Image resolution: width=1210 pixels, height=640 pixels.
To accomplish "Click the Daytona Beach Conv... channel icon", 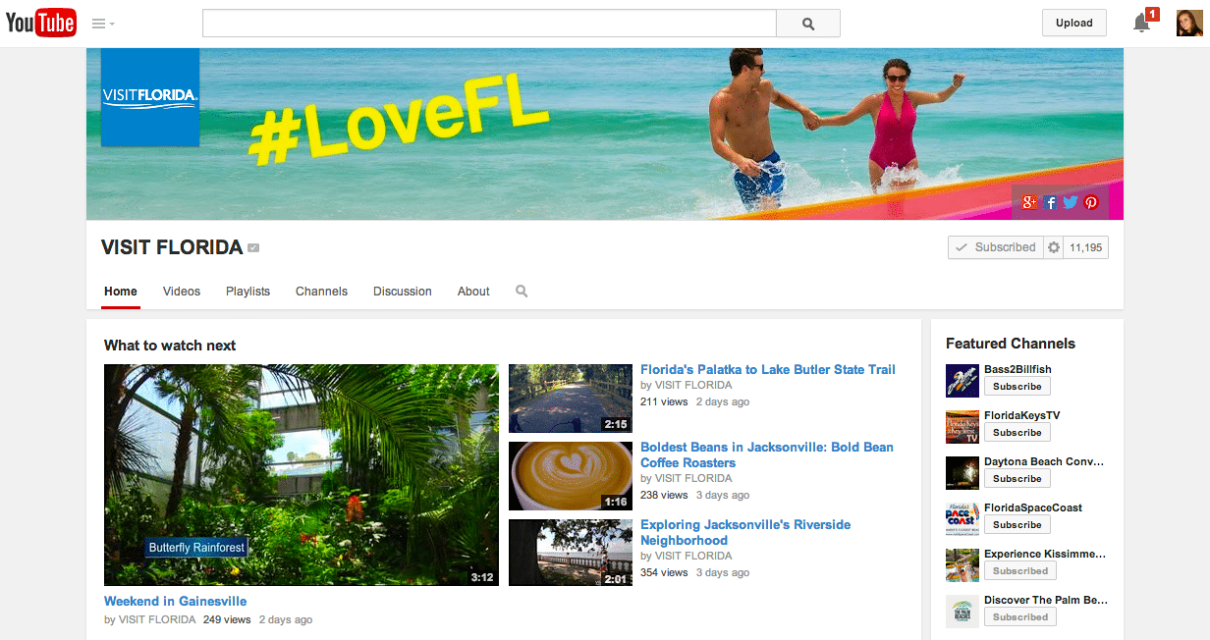I will pos(962,472).
